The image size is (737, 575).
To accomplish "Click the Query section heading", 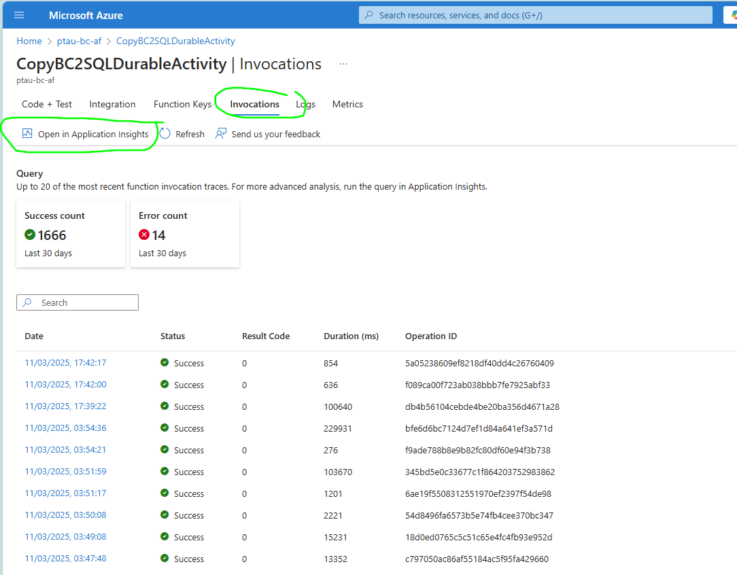I will [30, 173].
